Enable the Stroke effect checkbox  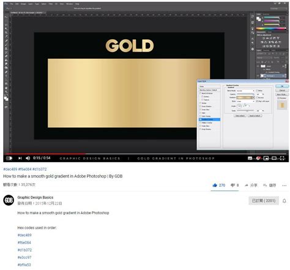201,103
